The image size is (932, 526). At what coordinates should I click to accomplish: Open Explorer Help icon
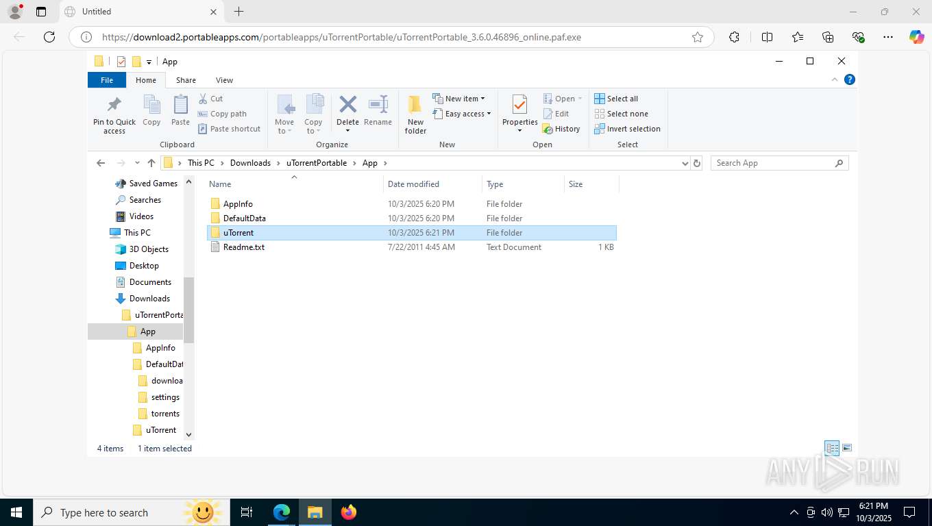click(x=850, y=79)
